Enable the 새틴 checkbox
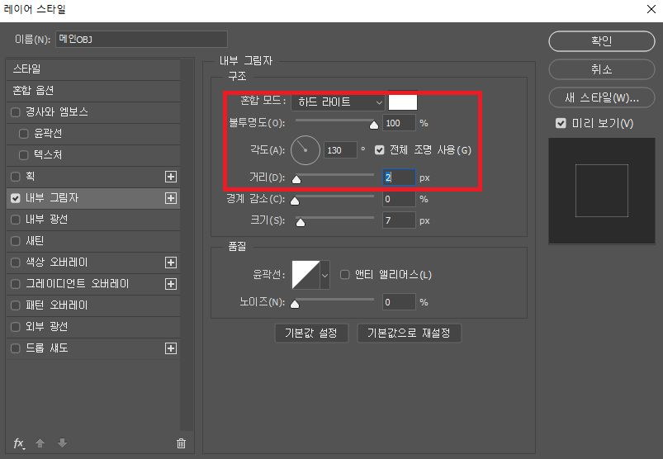The height and width of the screenshot is (459, 663). click(x=16, y=241)
